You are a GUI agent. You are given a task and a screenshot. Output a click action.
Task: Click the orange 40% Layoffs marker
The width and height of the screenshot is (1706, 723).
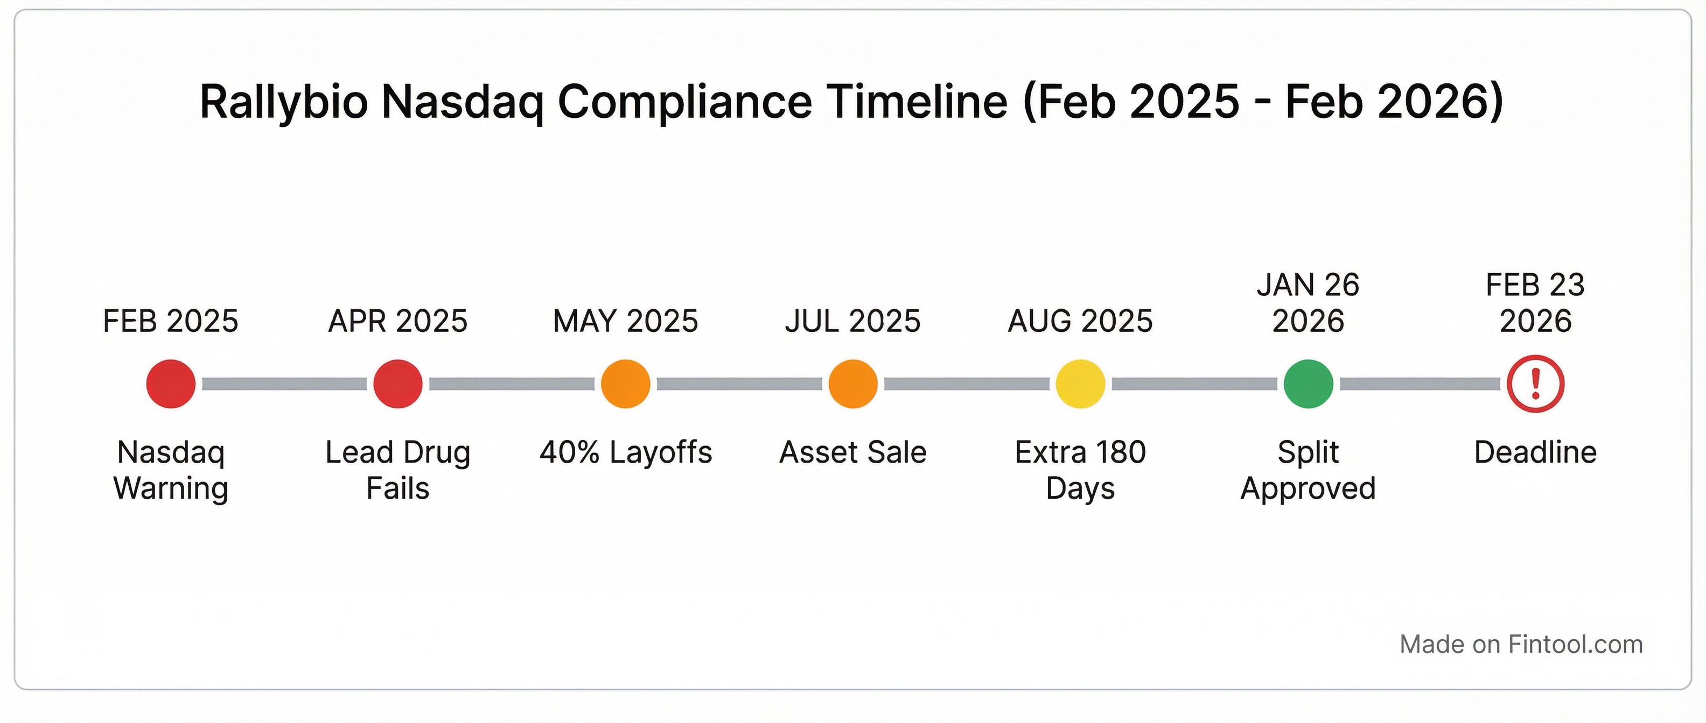[x=625, y=384]
